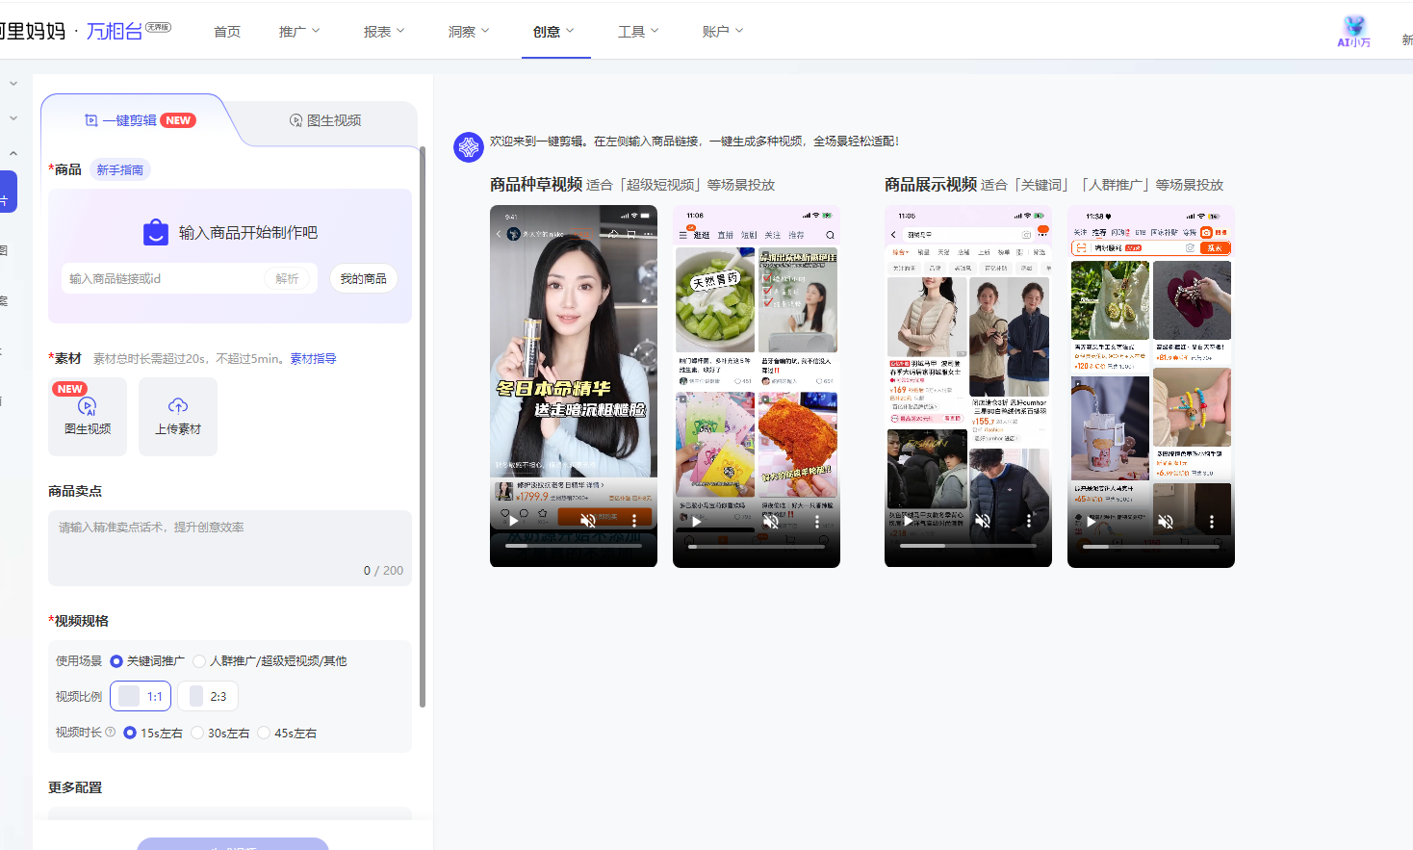Screen dimensions: 1413x850
Task: Unmute the first 商品种草视频 sample video
Action: click(587, 521)
